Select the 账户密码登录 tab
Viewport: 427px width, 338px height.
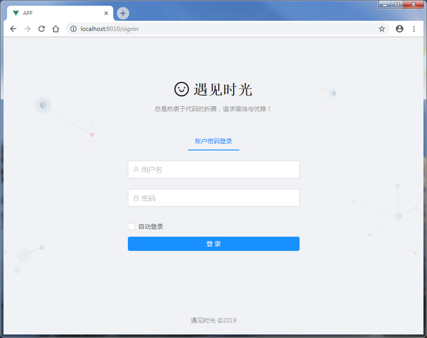point(214,141)
